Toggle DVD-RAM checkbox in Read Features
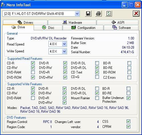 point(33,72)
